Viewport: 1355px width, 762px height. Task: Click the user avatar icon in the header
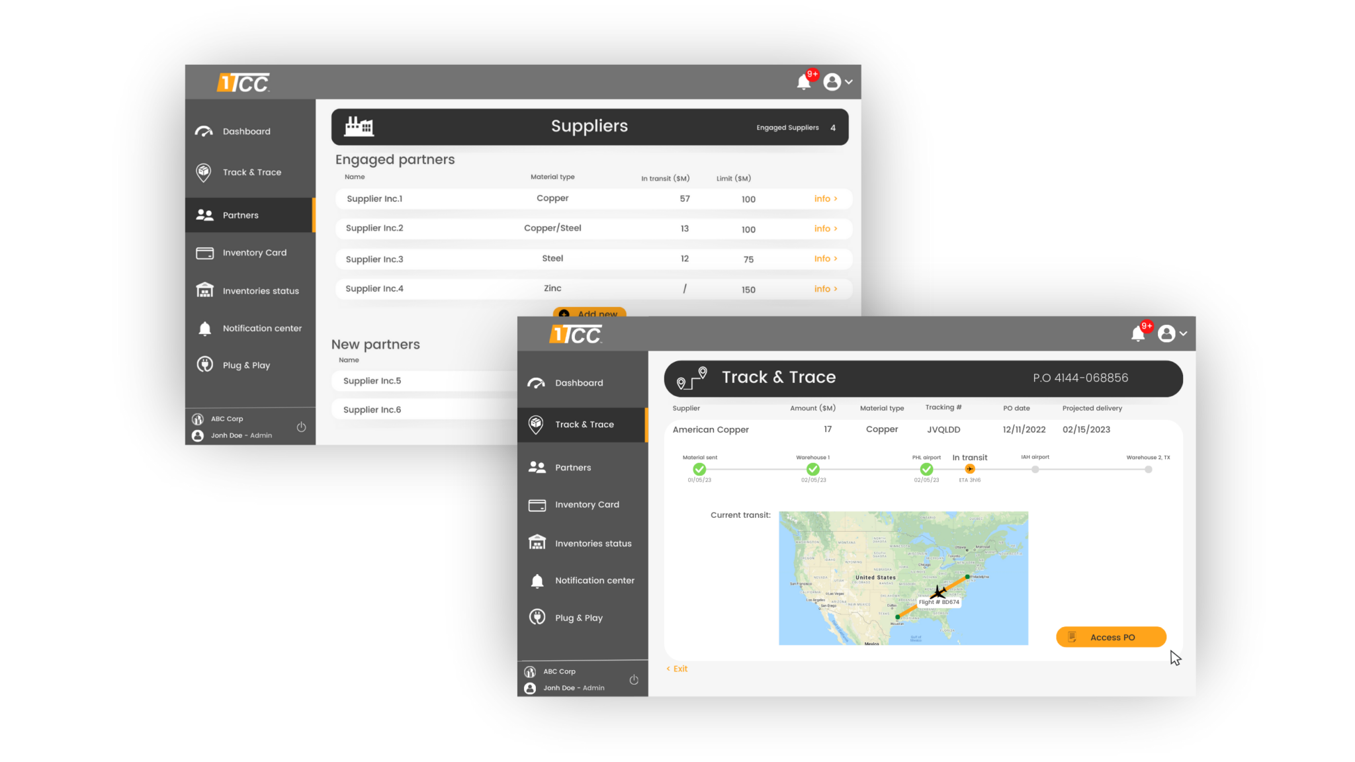1166,333
